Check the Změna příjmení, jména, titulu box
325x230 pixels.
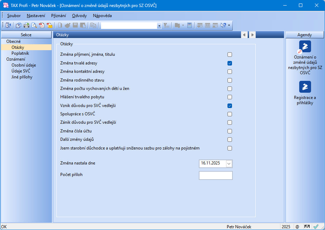click(230, 55)
